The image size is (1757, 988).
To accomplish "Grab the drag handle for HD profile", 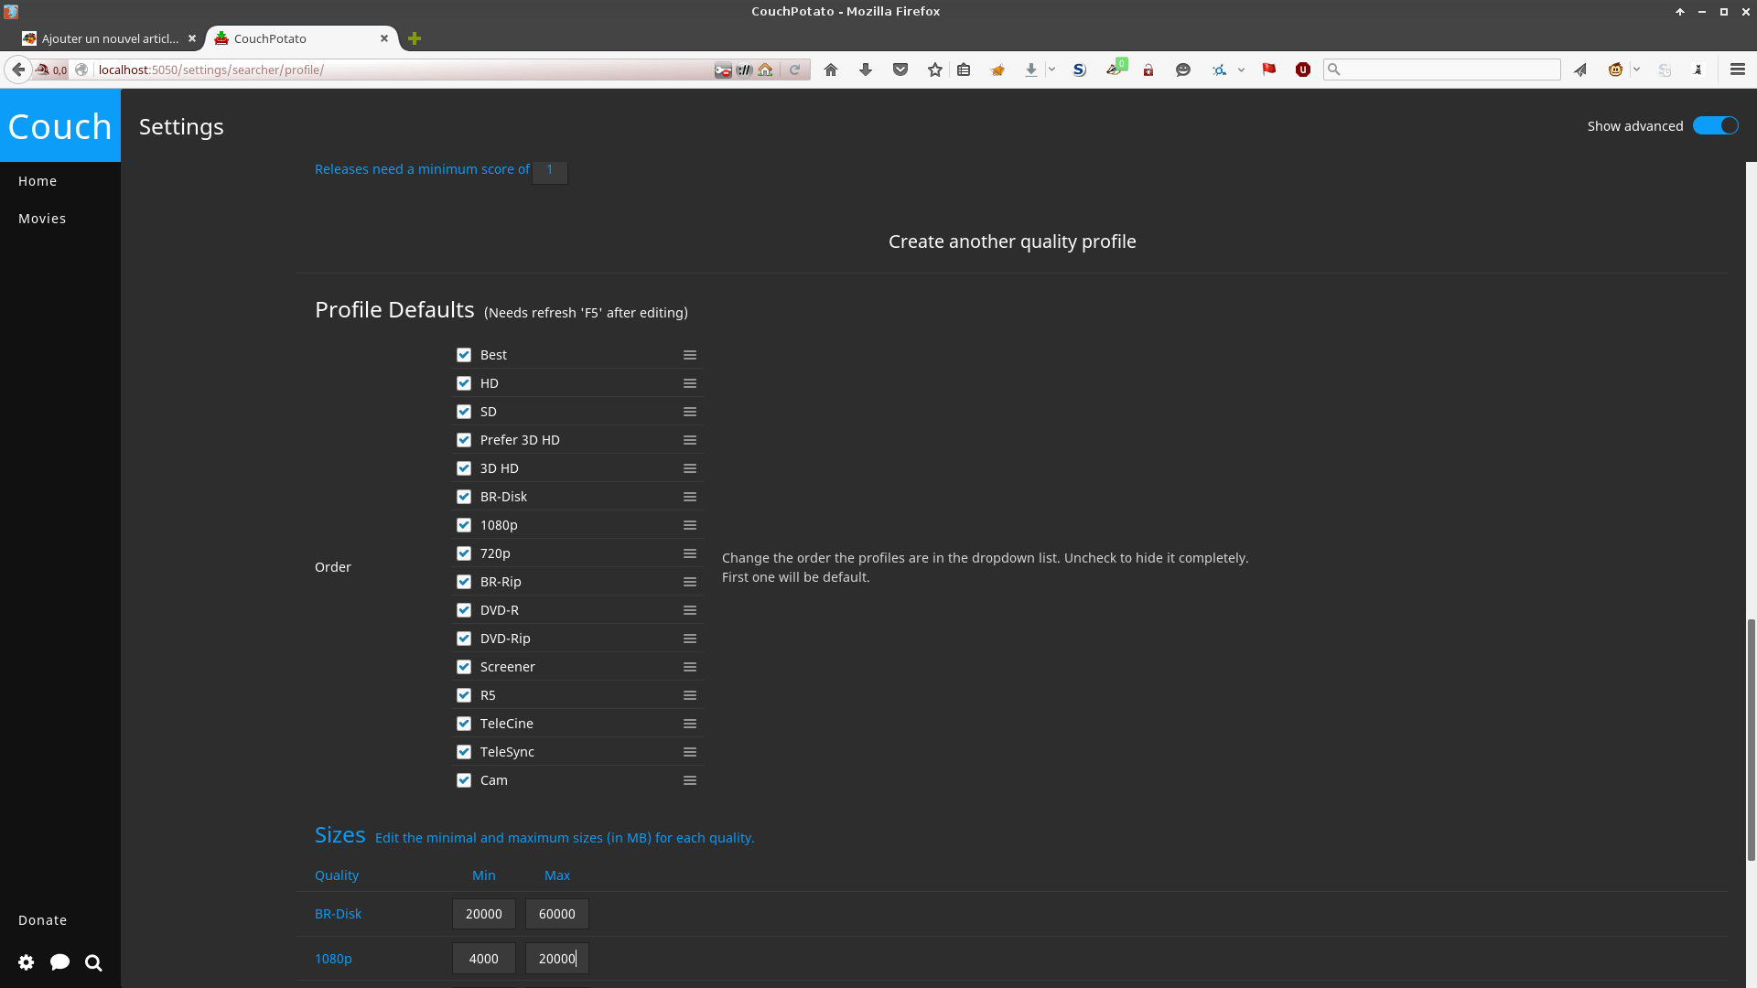I will pos(690,383).
